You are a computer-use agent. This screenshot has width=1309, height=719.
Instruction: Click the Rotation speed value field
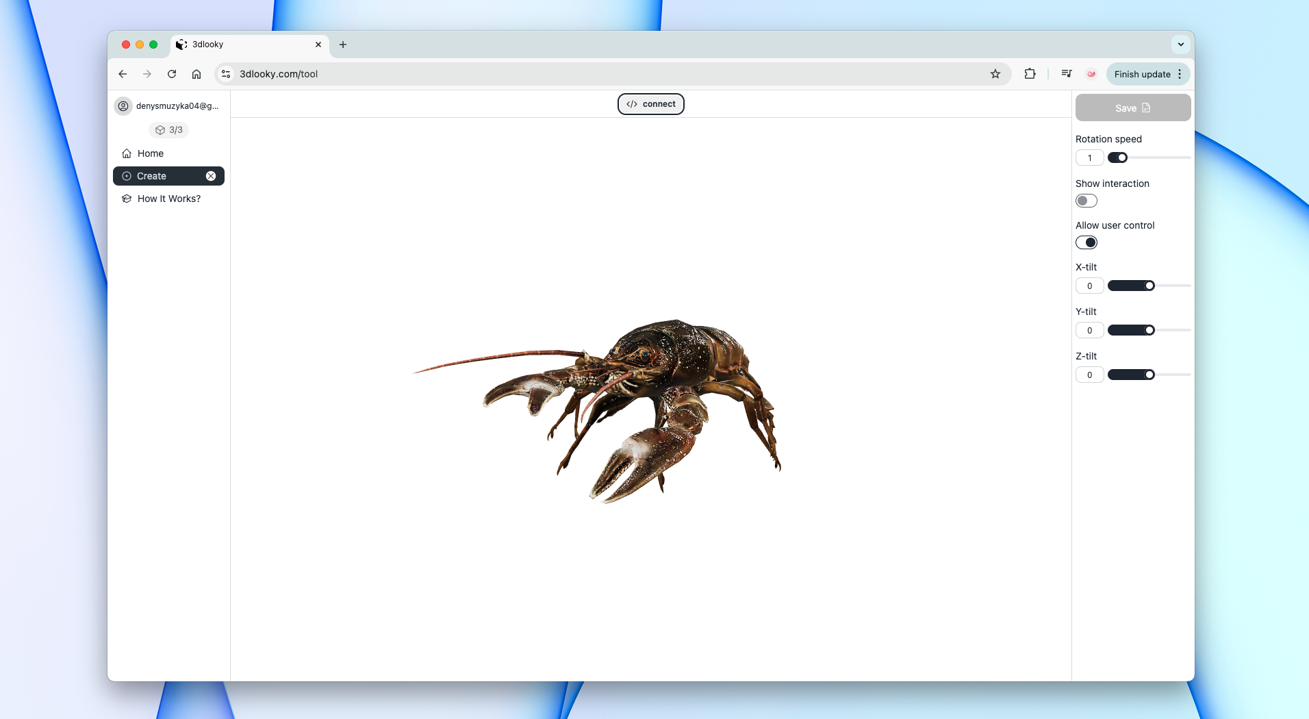[1089, 158]
